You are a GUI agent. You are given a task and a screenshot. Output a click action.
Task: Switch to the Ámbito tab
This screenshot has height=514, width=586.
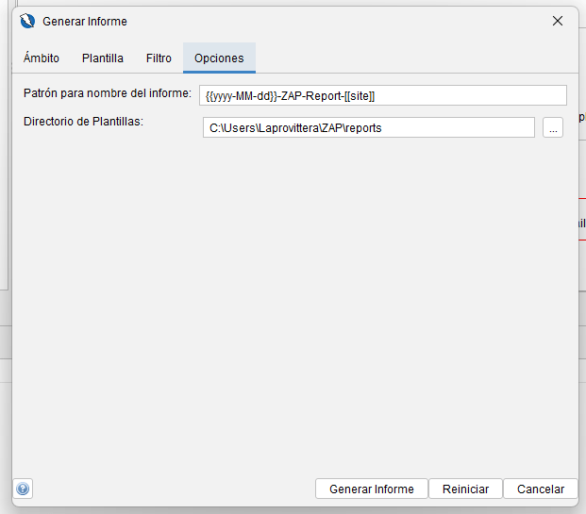click(42, 58)
